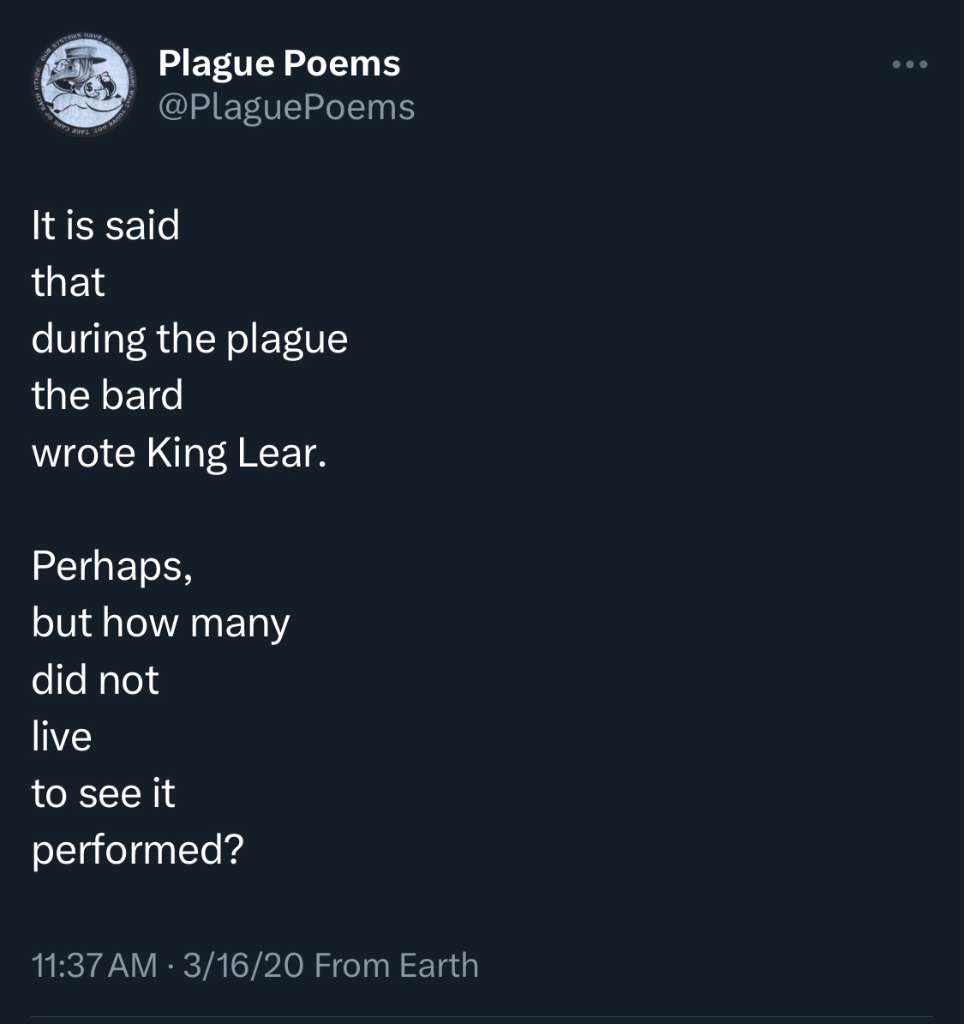This screenshot has width=964, height=1024.
Task: Click the word "during" in the tweet
Action: 89,340
